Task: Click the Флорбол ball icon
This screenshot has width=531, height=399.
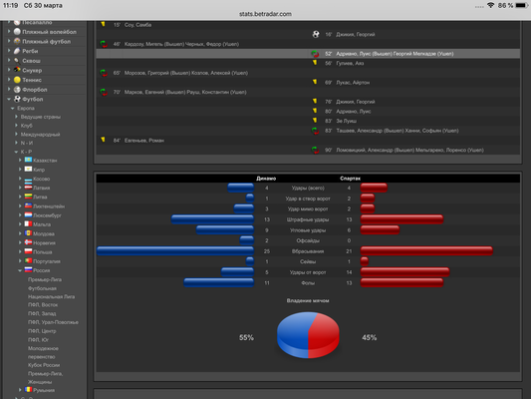Action: point(17,90)
